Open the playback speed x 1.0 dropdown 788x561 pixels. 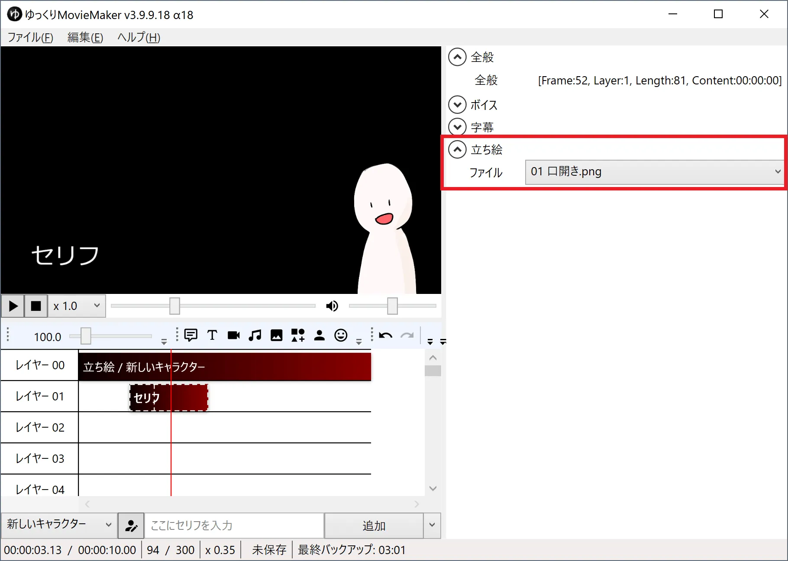pos(77,306)
